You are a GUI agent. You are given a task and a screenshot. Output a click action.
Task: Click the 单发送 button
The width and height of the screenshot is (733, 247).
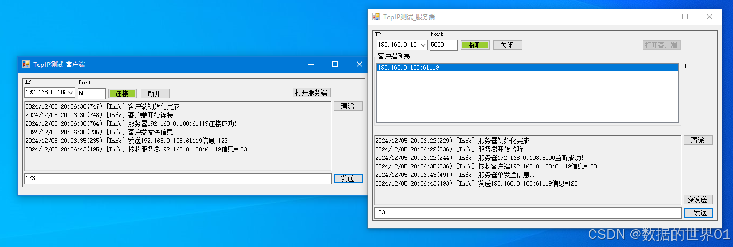tap(698, 213)
